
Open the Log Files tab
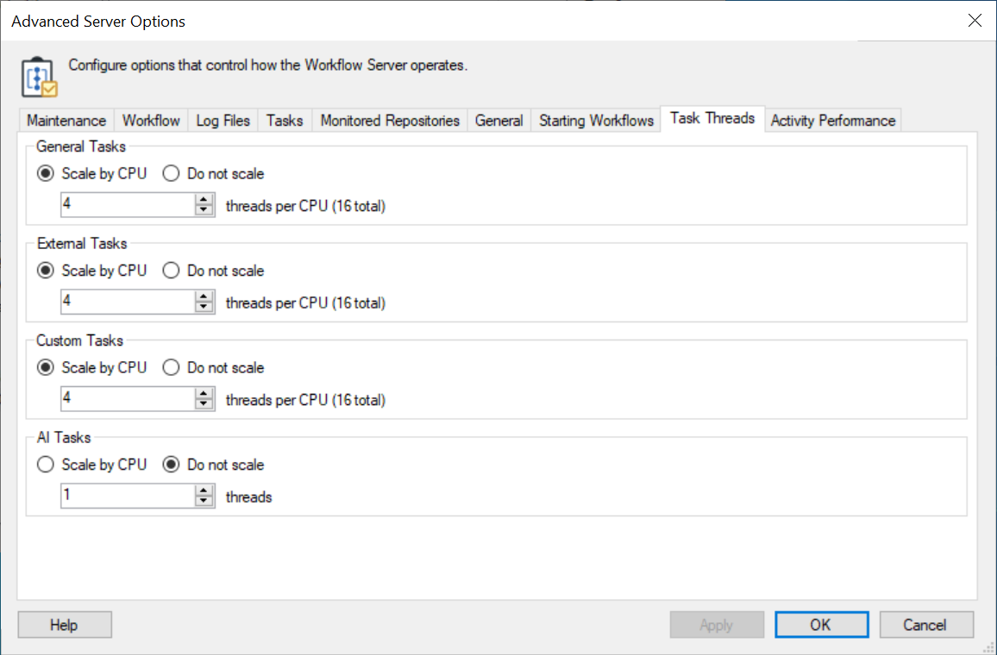[x=223, y=121]
